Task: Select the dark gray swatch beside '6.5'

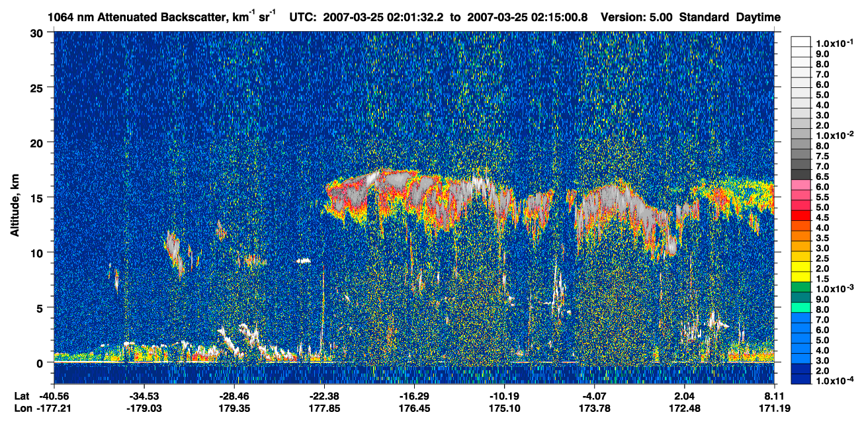Action: (801, 175)
